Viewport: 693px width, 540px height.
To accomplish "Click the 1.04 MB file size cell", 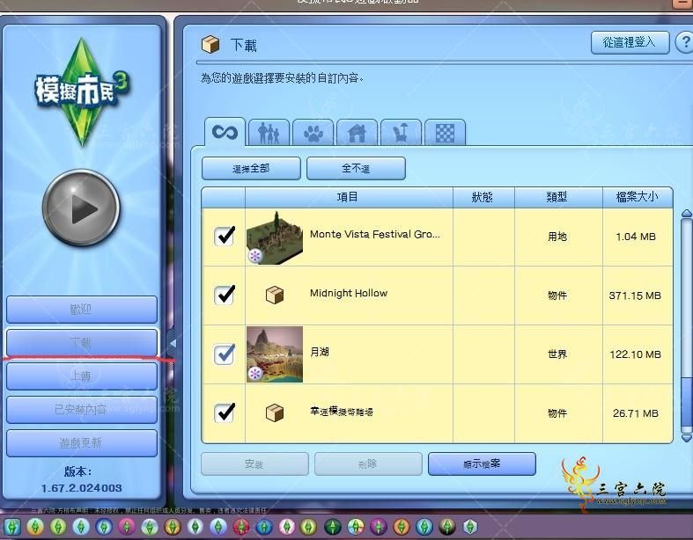I will pos(636,237).
